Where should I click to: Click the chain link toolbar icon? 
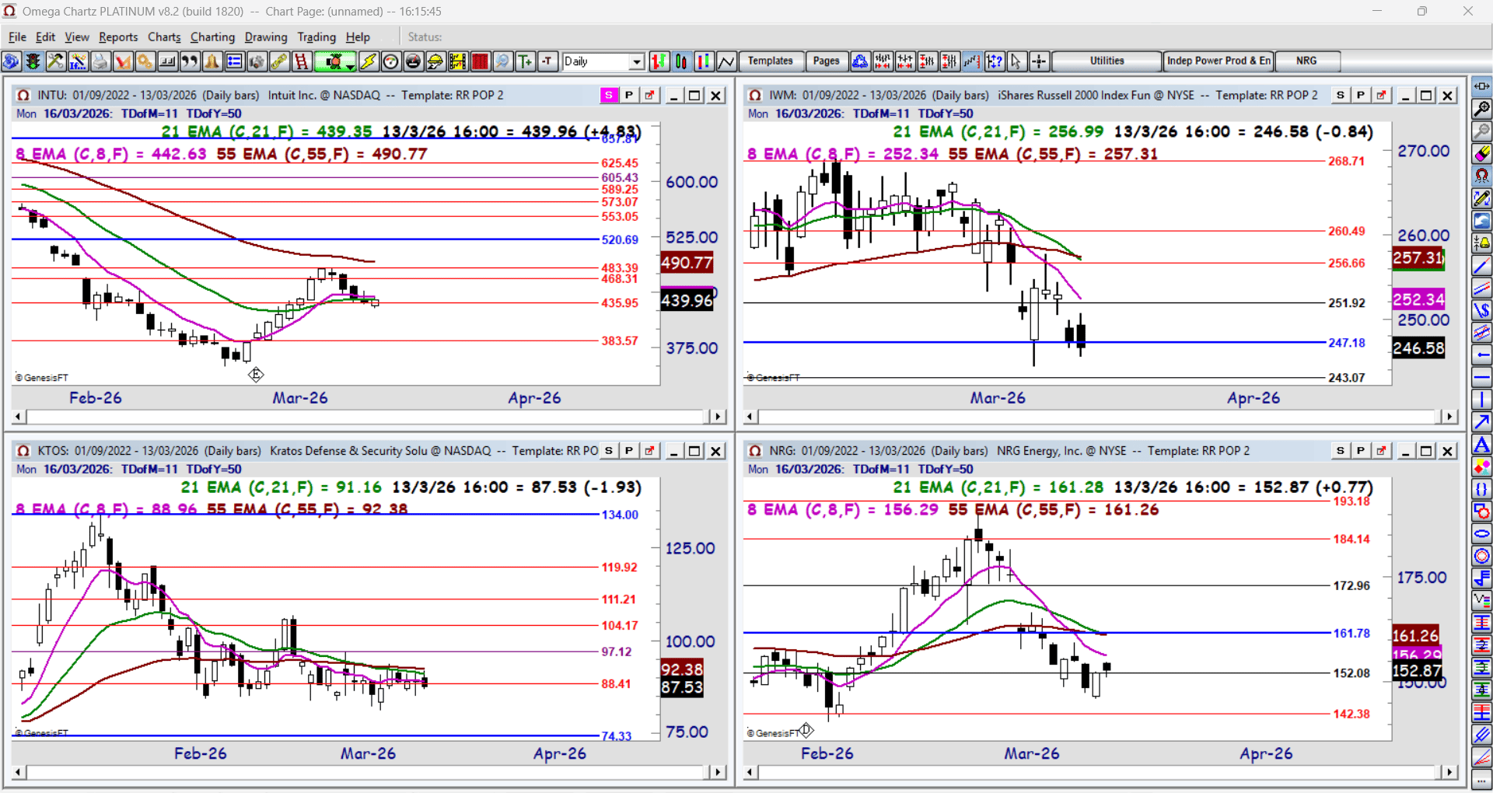click(x=279, y=61)
